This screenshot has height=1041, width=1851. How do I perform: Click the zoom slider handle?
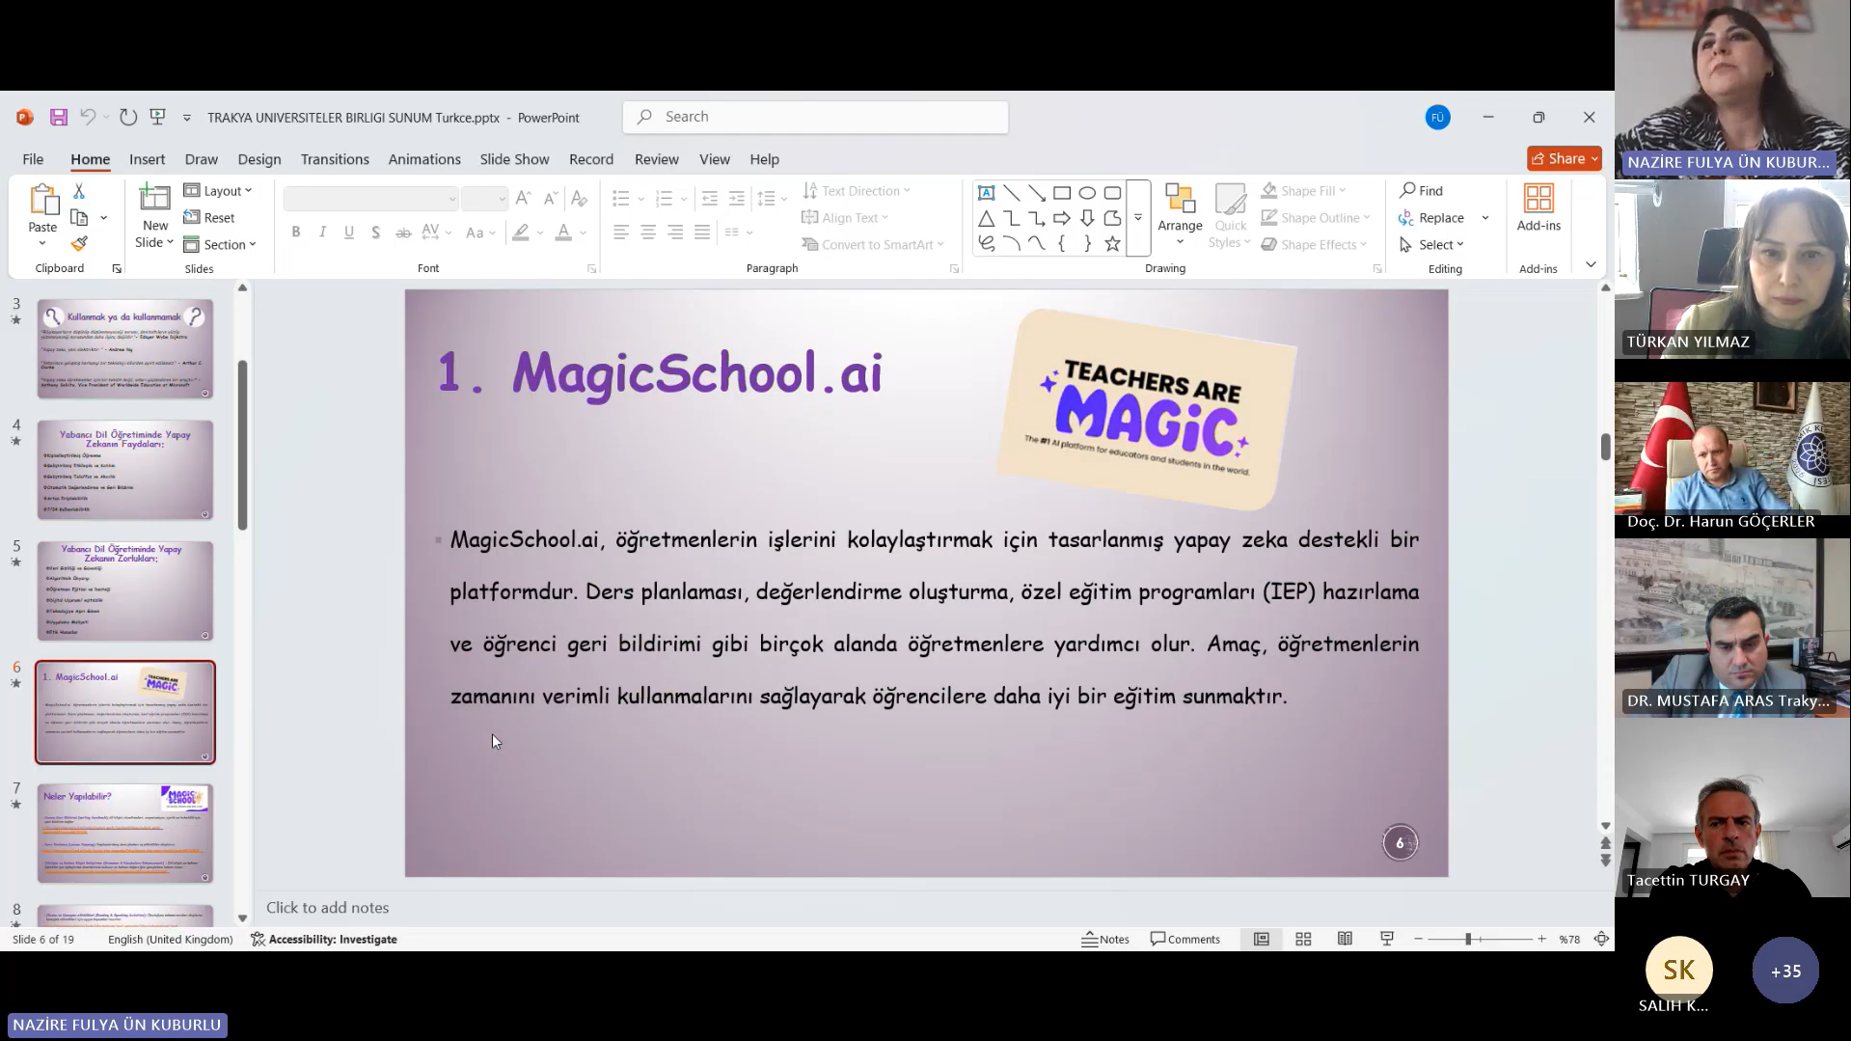[x=1468, y=940]
